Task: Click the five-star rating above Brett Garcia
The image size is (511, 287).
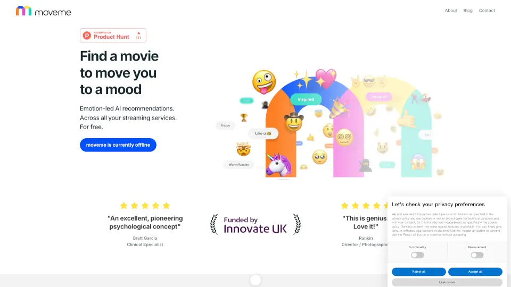Action: pyautogui.click(x=145, y=206)
